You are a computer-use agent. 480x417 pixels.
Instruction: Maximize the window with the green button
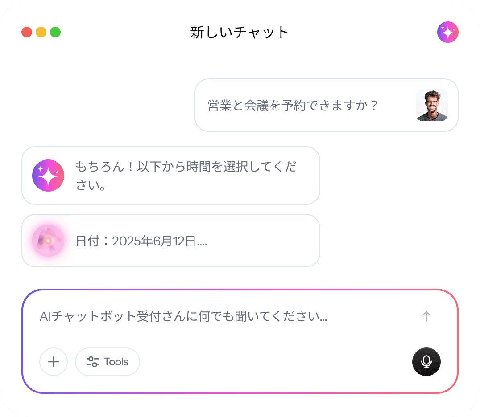coord(55,32)
